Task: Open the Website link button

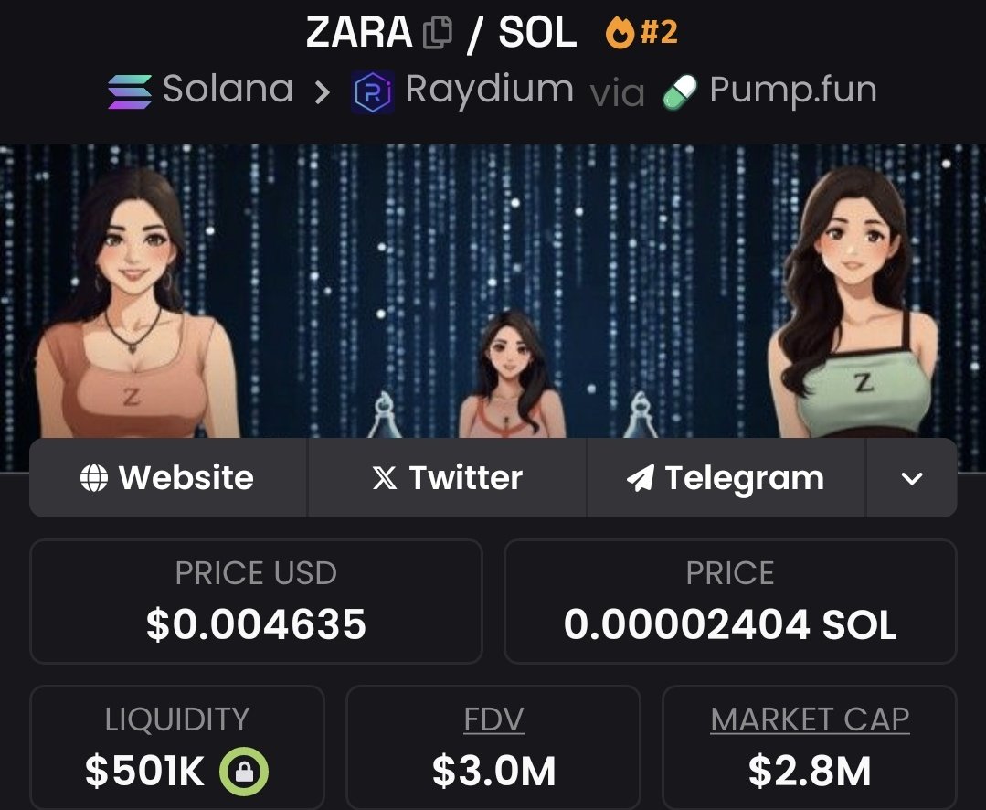Action: (168, 478)
